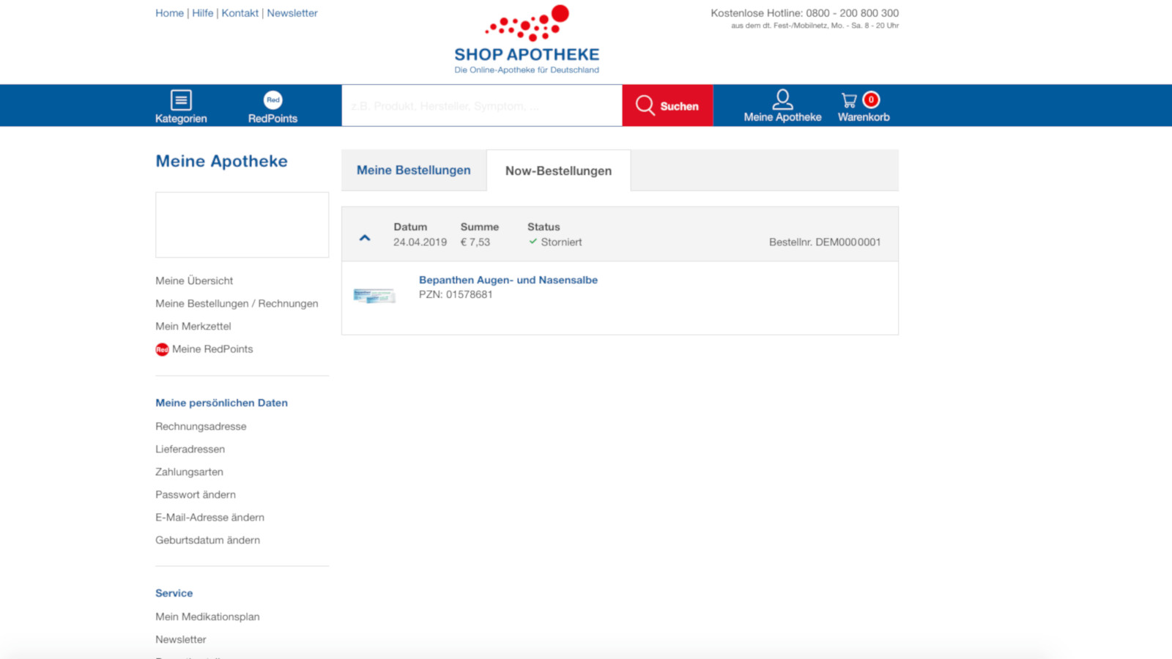The image size is (1172, 659).
Task: Open the Kontakt page link
Action: click(240, 13)
